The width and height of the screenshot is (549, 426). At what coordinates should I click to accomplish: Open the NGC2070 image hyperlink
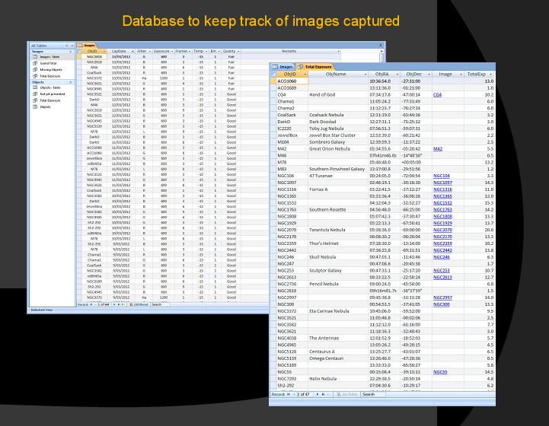pyautogui.click(x=442, y=230)
